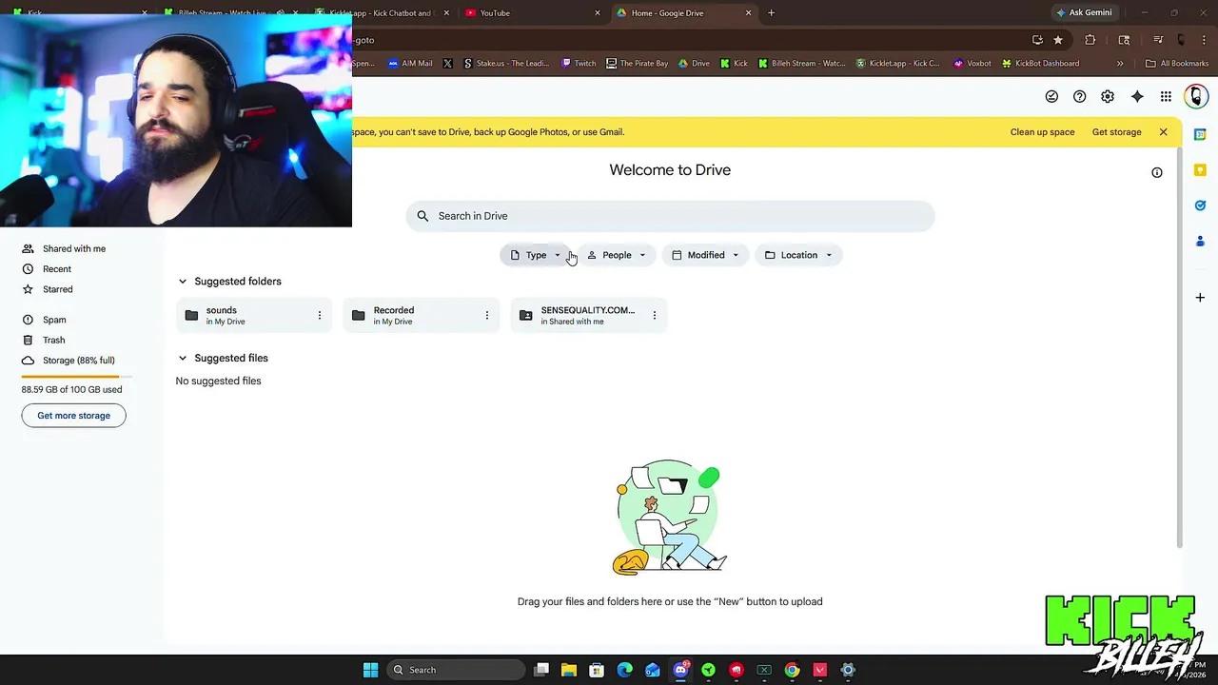Open Google account profile avatar
The height and width of the screenshot is (685, 1218).
(x=1196, y=96)
